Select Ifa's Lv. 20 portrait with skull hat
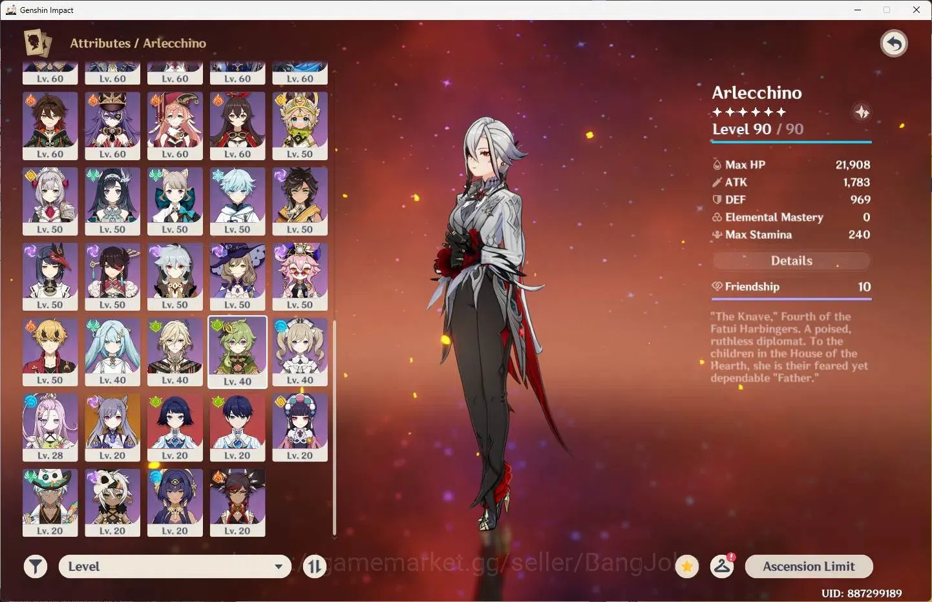The width and height of the screenshot is (932, 602). pos(50,503)
